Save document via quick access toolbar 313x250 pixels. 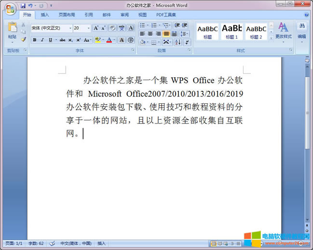(23, 6)
